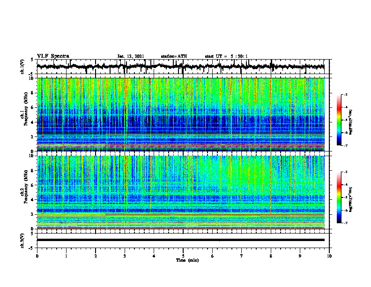Click time axis tick label "4"

tap(154, 256)
